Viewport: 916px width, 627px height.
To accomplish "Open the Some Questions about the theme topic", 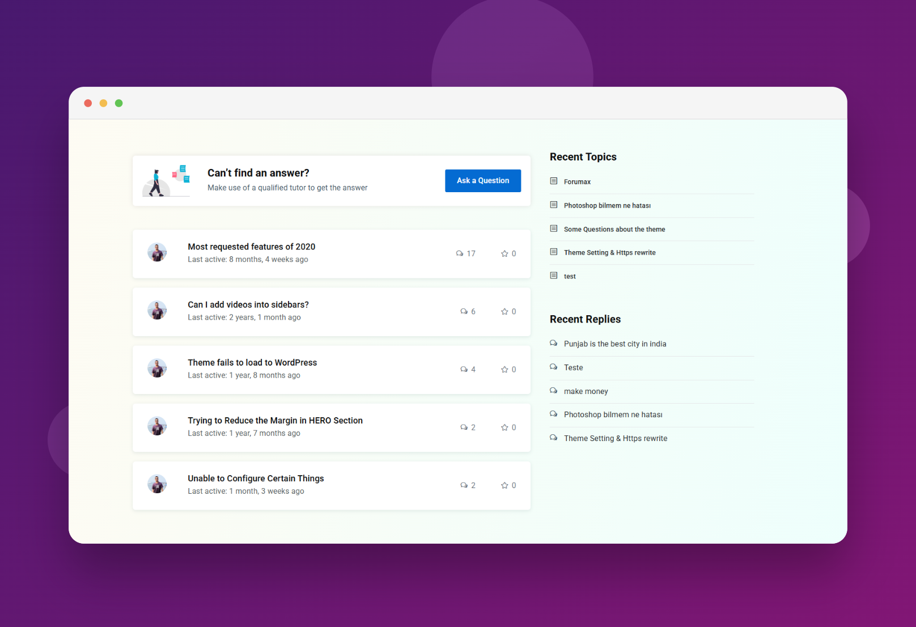I will click(614, 229).
